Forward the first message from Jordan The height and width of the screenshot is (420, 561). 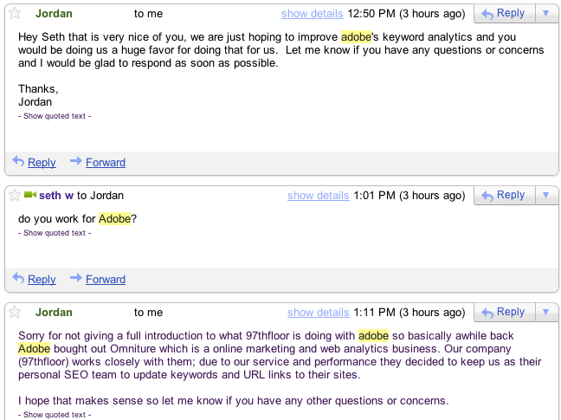(x=105, y=162)
